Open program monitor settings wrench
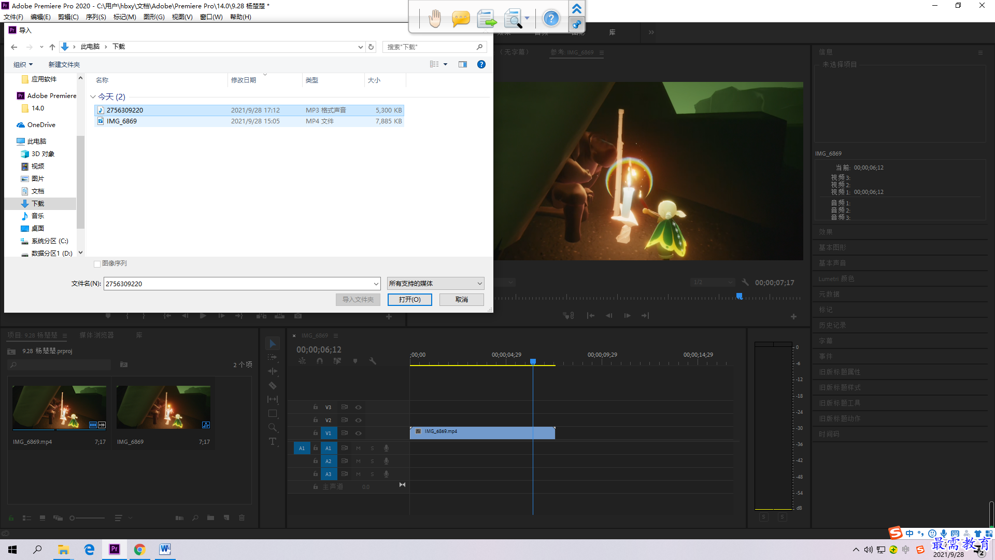 [x=745, y=283]
